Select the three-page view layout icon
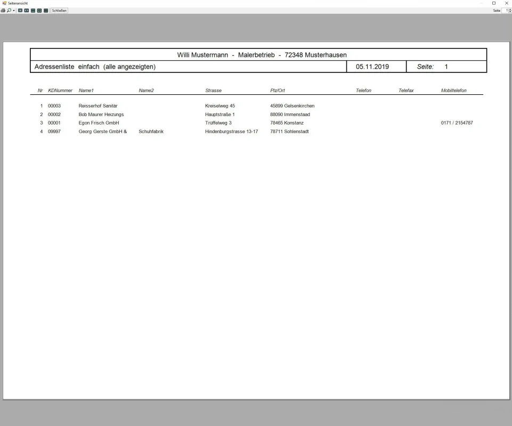 pyautogui.click(x=33, y=11)
